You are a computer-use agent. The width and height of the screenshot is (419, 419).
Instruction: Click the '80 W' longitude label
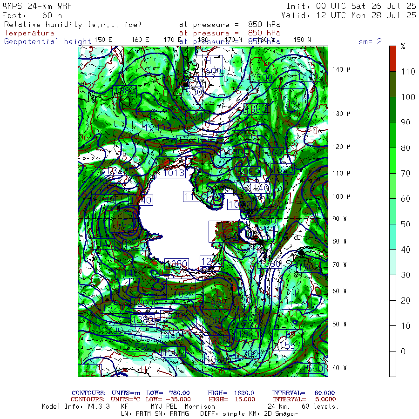[339, 241]
